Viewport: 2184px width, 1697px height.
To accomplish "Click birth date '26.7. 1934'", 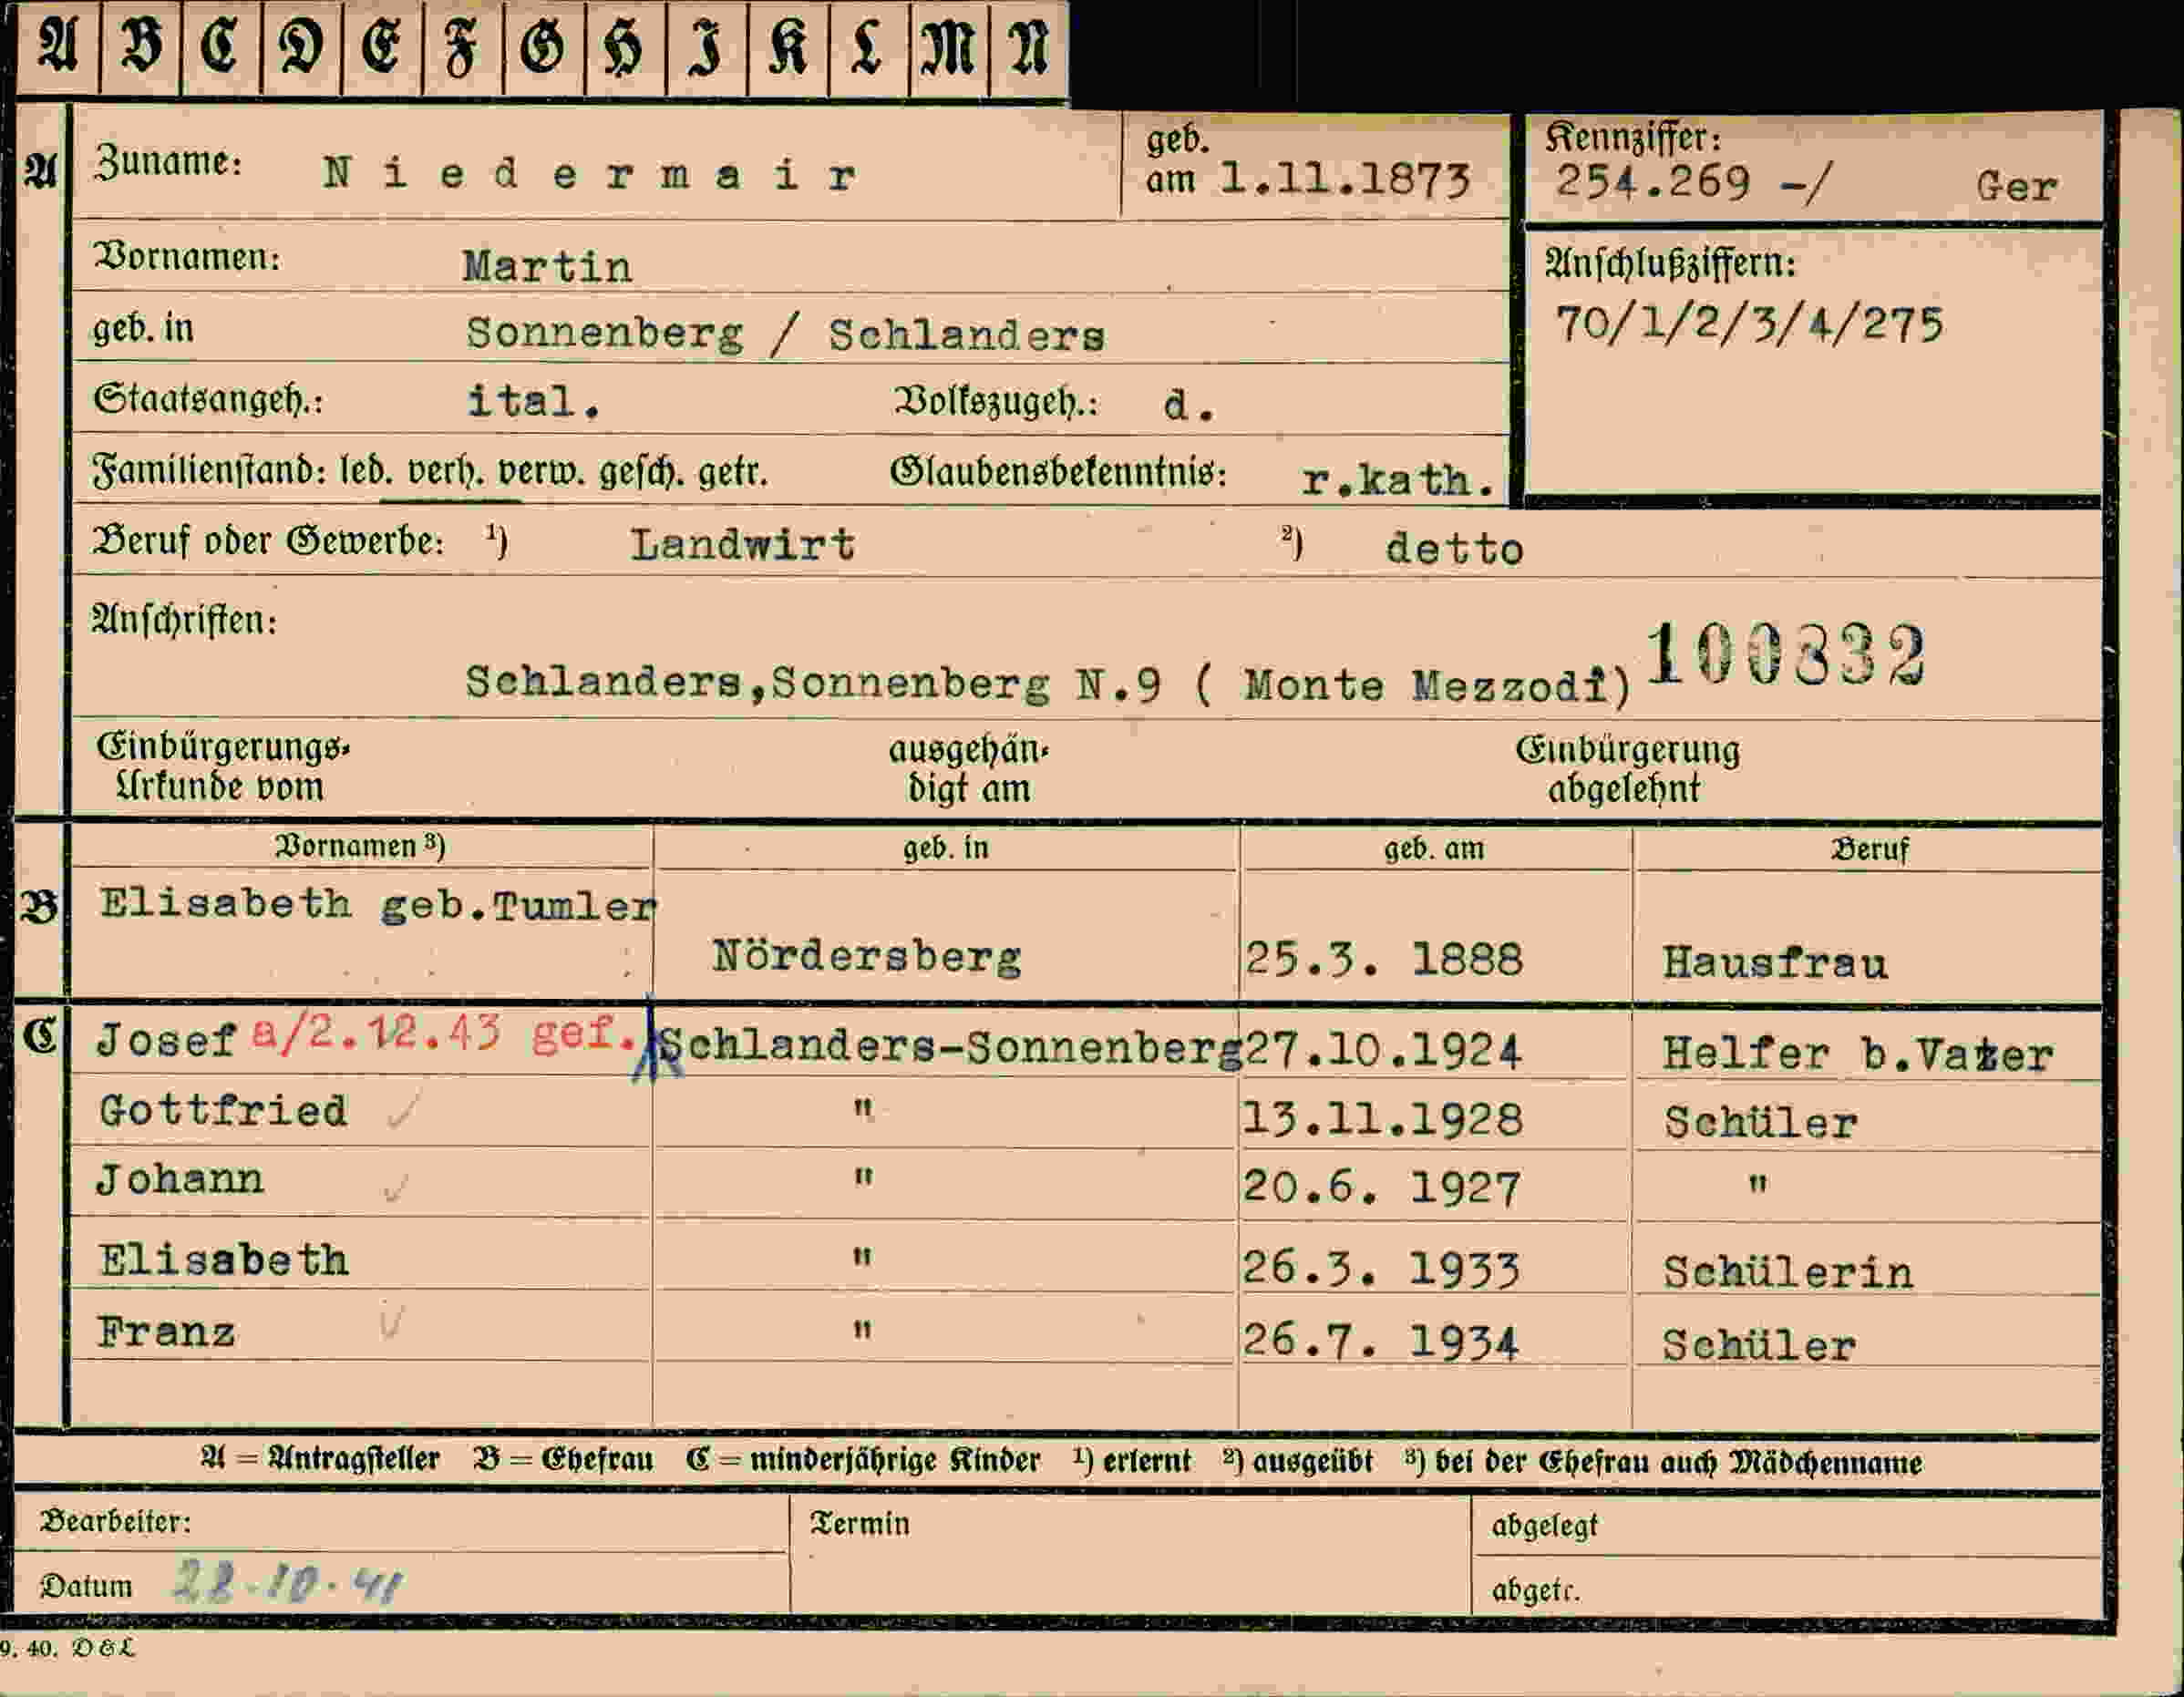I will click(1381, 1341).
